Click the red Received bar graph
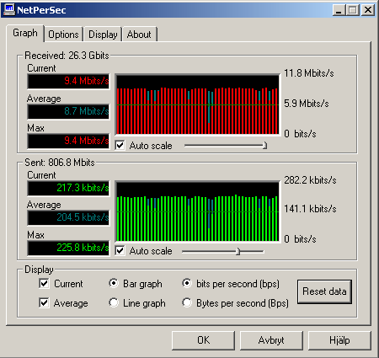The height and width of the screenshot is (358, 379). [198, 104]
